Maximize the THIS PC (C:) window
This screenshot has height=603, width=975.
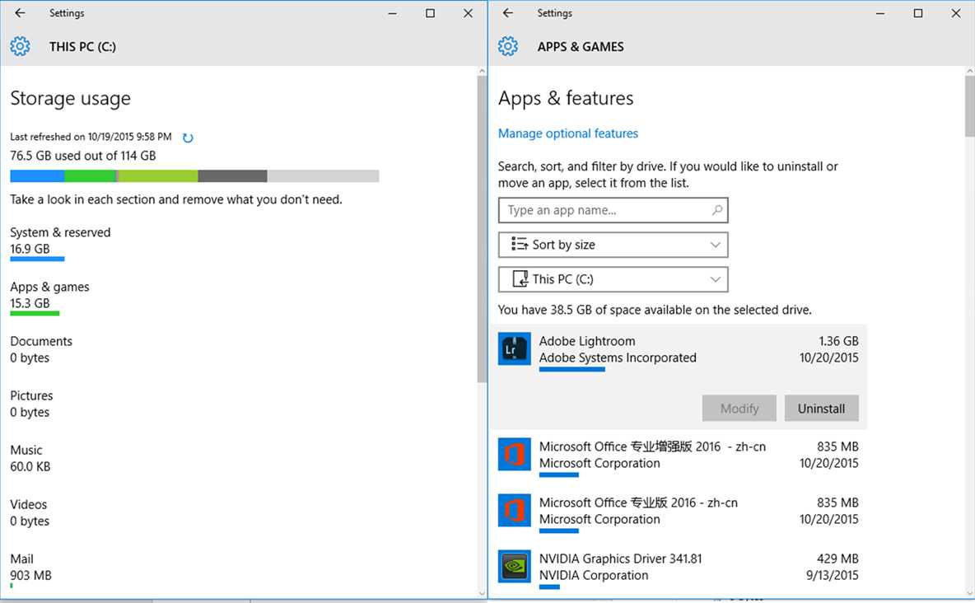431,13
